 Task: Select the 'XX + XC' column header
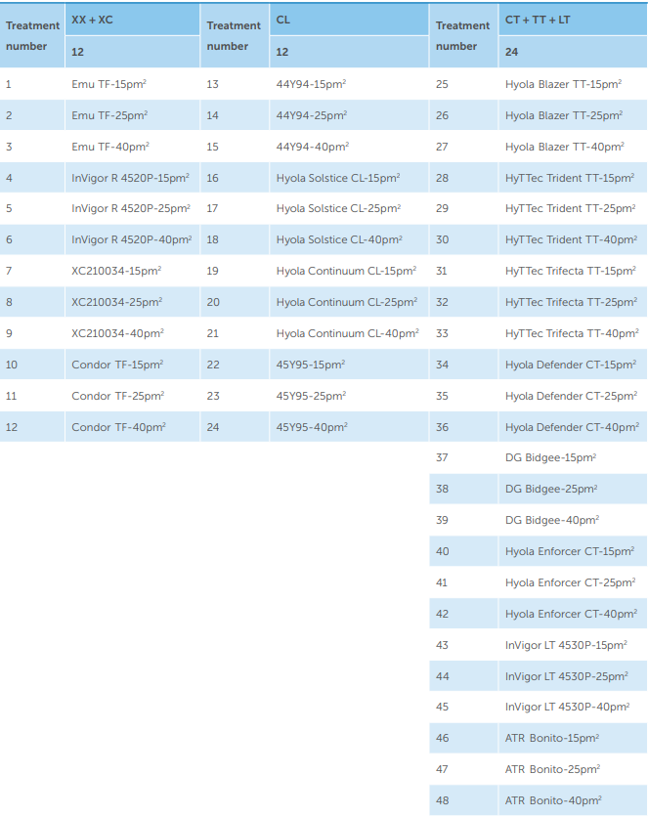pos(132,20)
